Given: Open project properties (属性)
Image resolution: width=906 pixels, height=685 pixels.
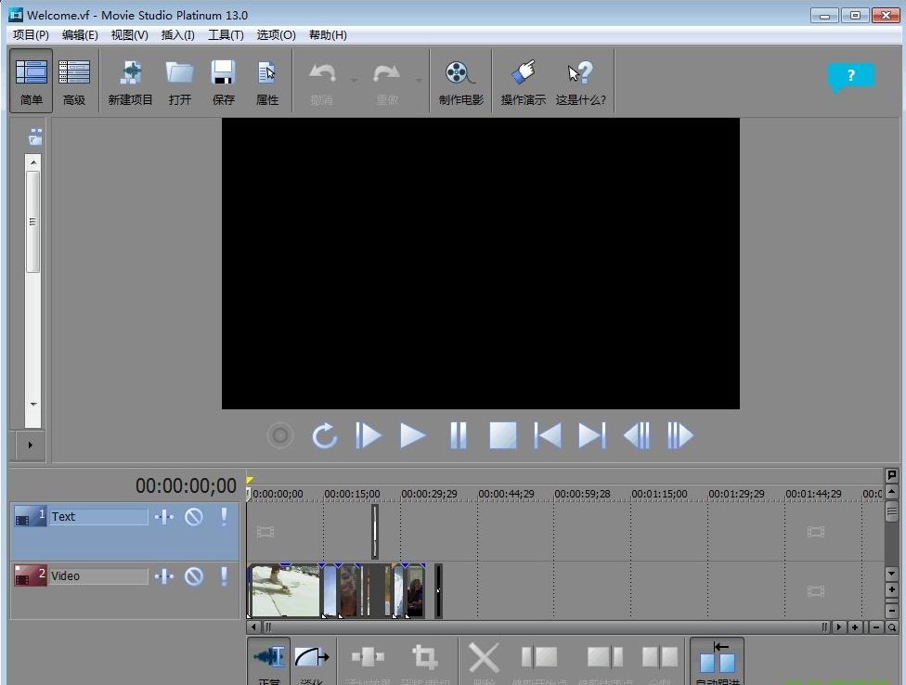Looking at the screenshot, I should click(267, 82).
